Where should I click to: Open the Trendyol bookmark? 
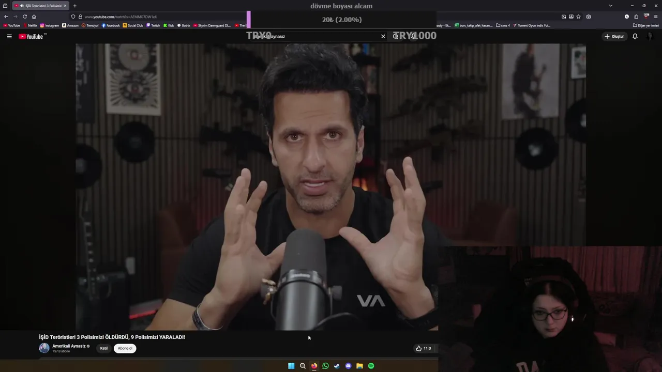click(x=90, y=25)
